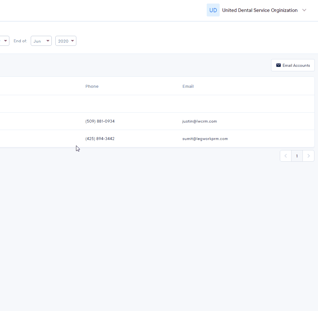Select page 1 in pagination
Image resolution: width=318 pixels, height=311 pixels.
point(297,156)
